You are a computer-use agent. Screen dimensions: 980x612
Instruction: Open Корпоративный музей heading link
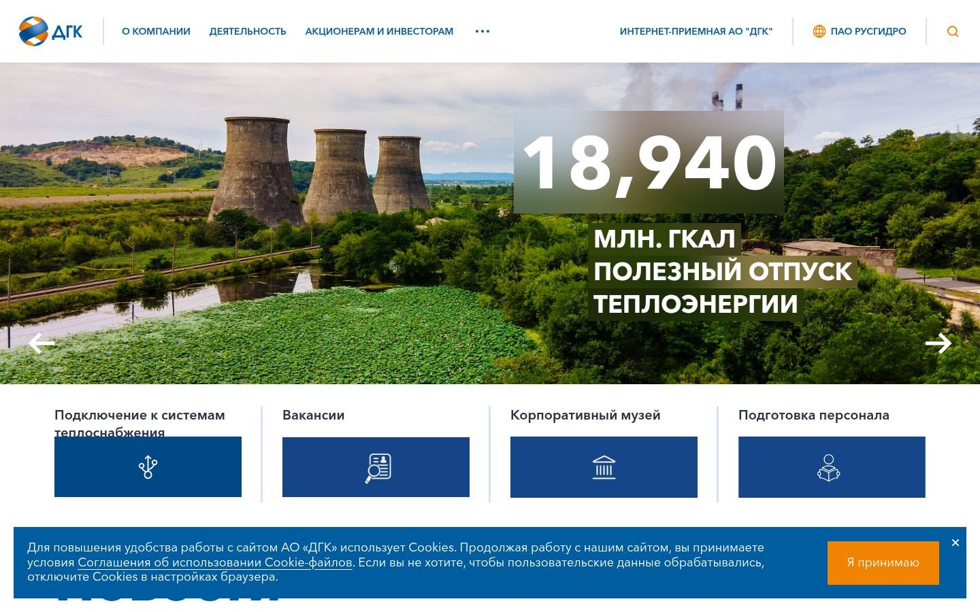coord(585,415)
